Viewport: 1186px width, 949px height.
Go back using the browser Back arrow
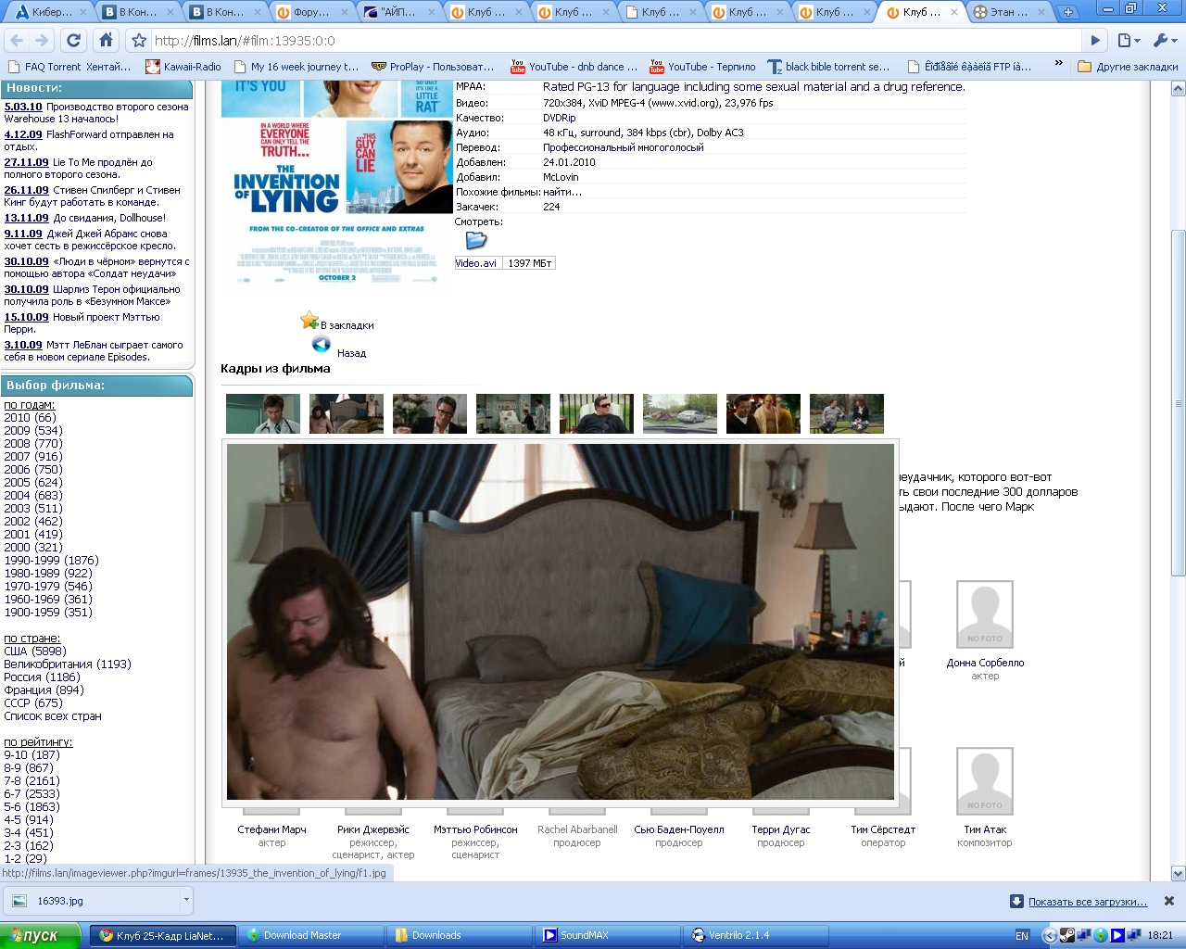[16, 41]
